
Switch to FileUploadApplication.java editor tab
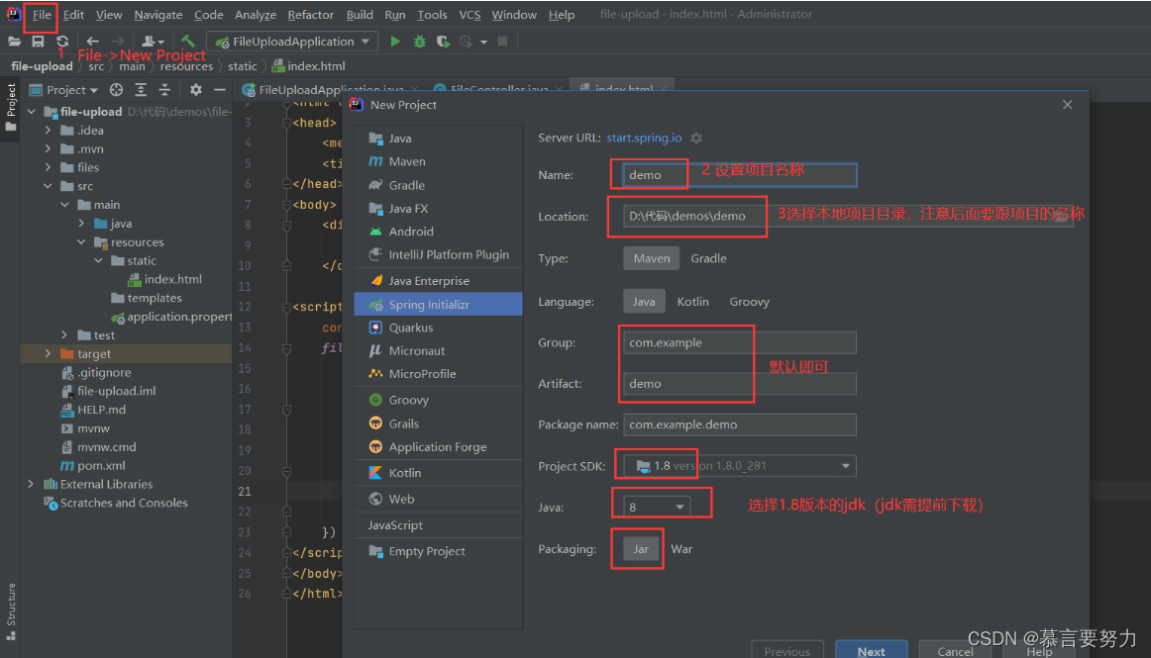point(330,89)
